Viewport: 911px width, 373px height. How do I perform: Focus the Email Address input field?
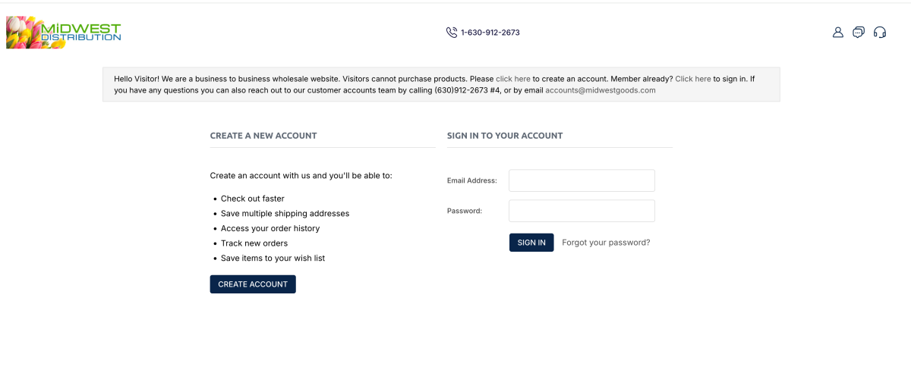tap(582, 180)
